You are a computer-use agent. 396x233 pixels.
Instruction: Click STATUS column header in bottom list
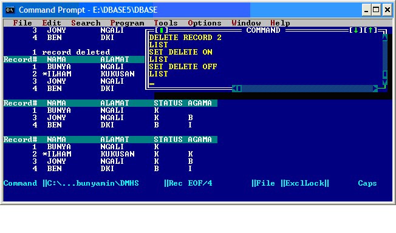point(168,140)
